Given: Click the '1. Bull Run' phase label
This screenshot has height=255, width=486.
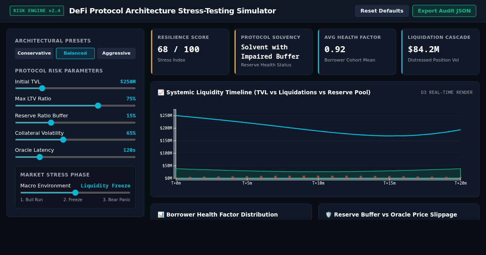Looking at the screenshot, I should (32, 200).
